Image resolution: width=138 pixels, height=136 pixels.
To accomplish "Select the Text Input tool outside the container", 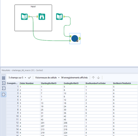I will pos(59,17).
